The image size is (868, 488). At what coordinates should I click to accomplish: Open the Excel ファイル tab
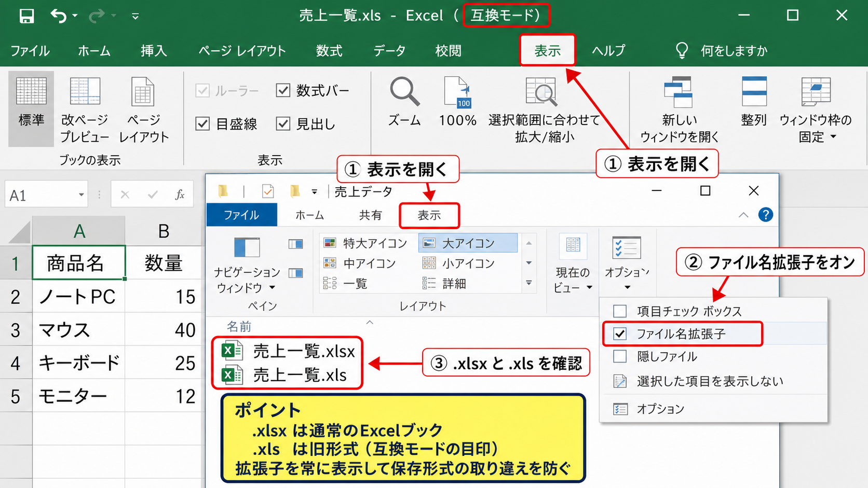click(30, 51)
